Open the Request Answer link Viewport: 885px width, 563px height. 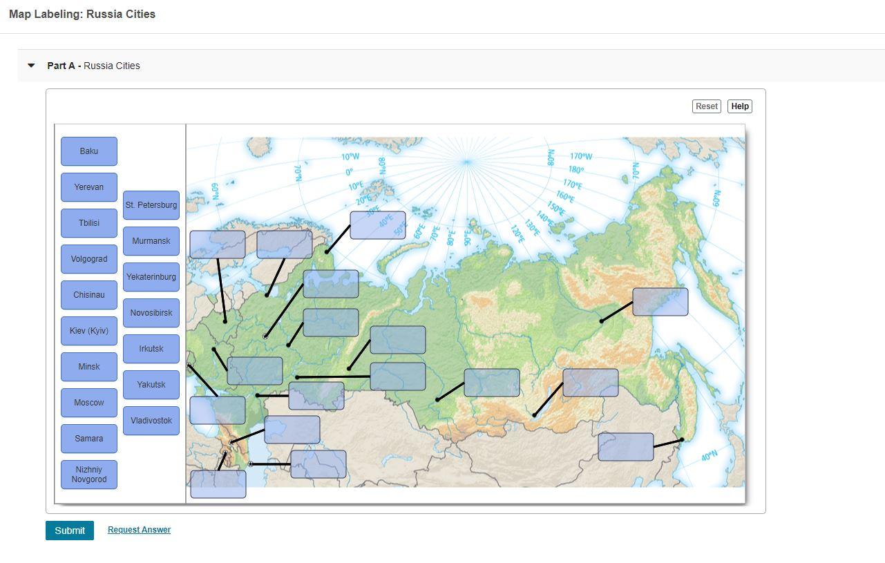pos(139,530)
